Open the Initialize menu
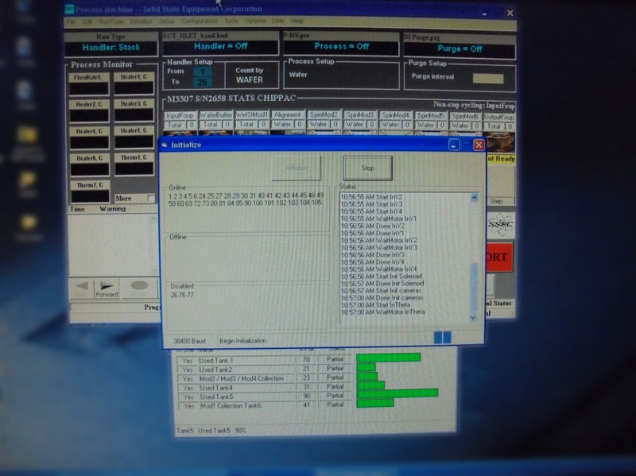Screen dimensions: 636x476 [x=141, y=21]
